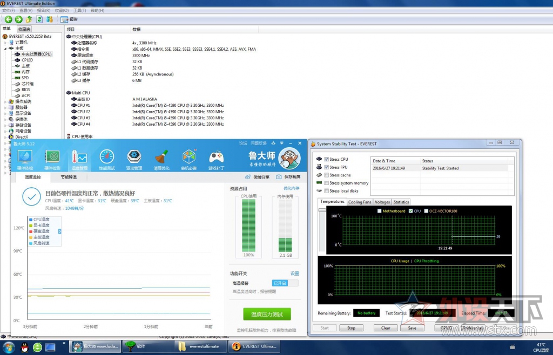Viewport: 553px width, 355px height.
Task: Open Lu Dashi 驱动管理 driver management
Action: coord(134,160)
